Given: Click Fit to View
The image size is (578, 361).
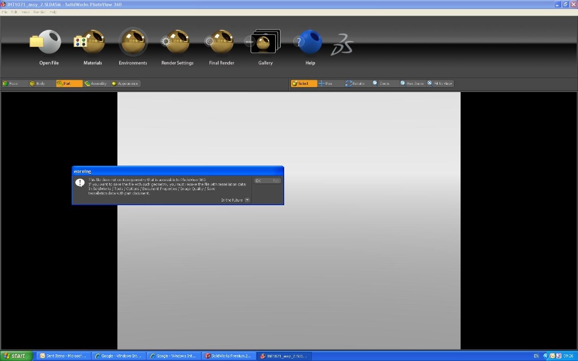Looking at the screenshot, I should click(440, 84).
